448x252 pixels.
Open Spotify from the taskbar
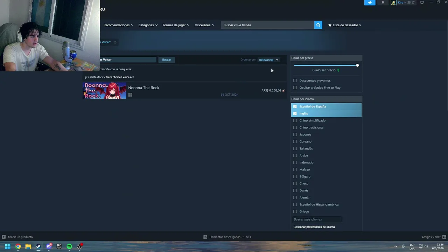point(69,246)
